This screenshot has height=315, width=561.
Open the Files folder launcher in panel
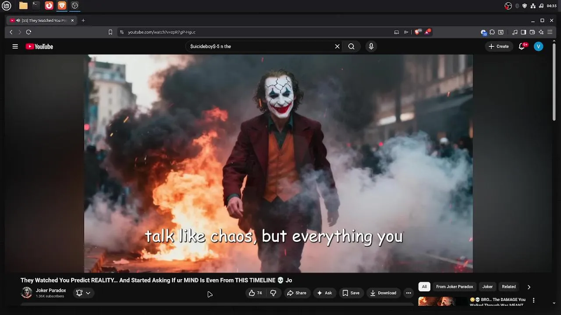(23, 6)
